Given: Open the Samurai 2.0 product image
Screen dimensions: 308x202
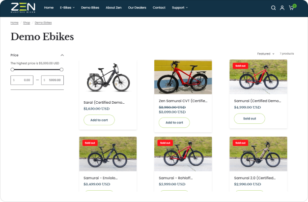Looking at the screenshot, I should tap(258, 154).
